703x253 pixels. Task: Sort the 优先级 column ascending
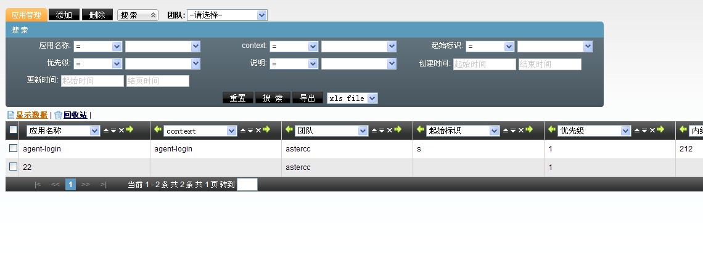pyautogui.click(x=636, y=131)
